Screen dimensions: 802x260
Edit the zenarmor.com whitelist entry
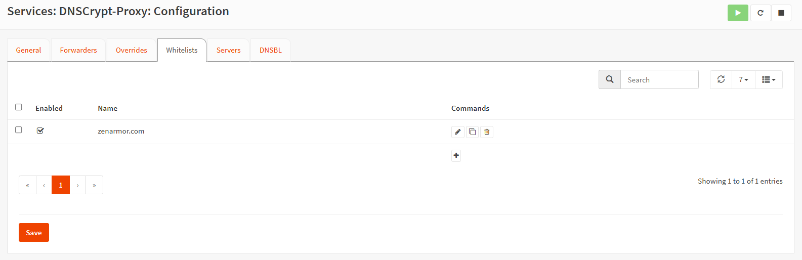(x=457, y=132)
